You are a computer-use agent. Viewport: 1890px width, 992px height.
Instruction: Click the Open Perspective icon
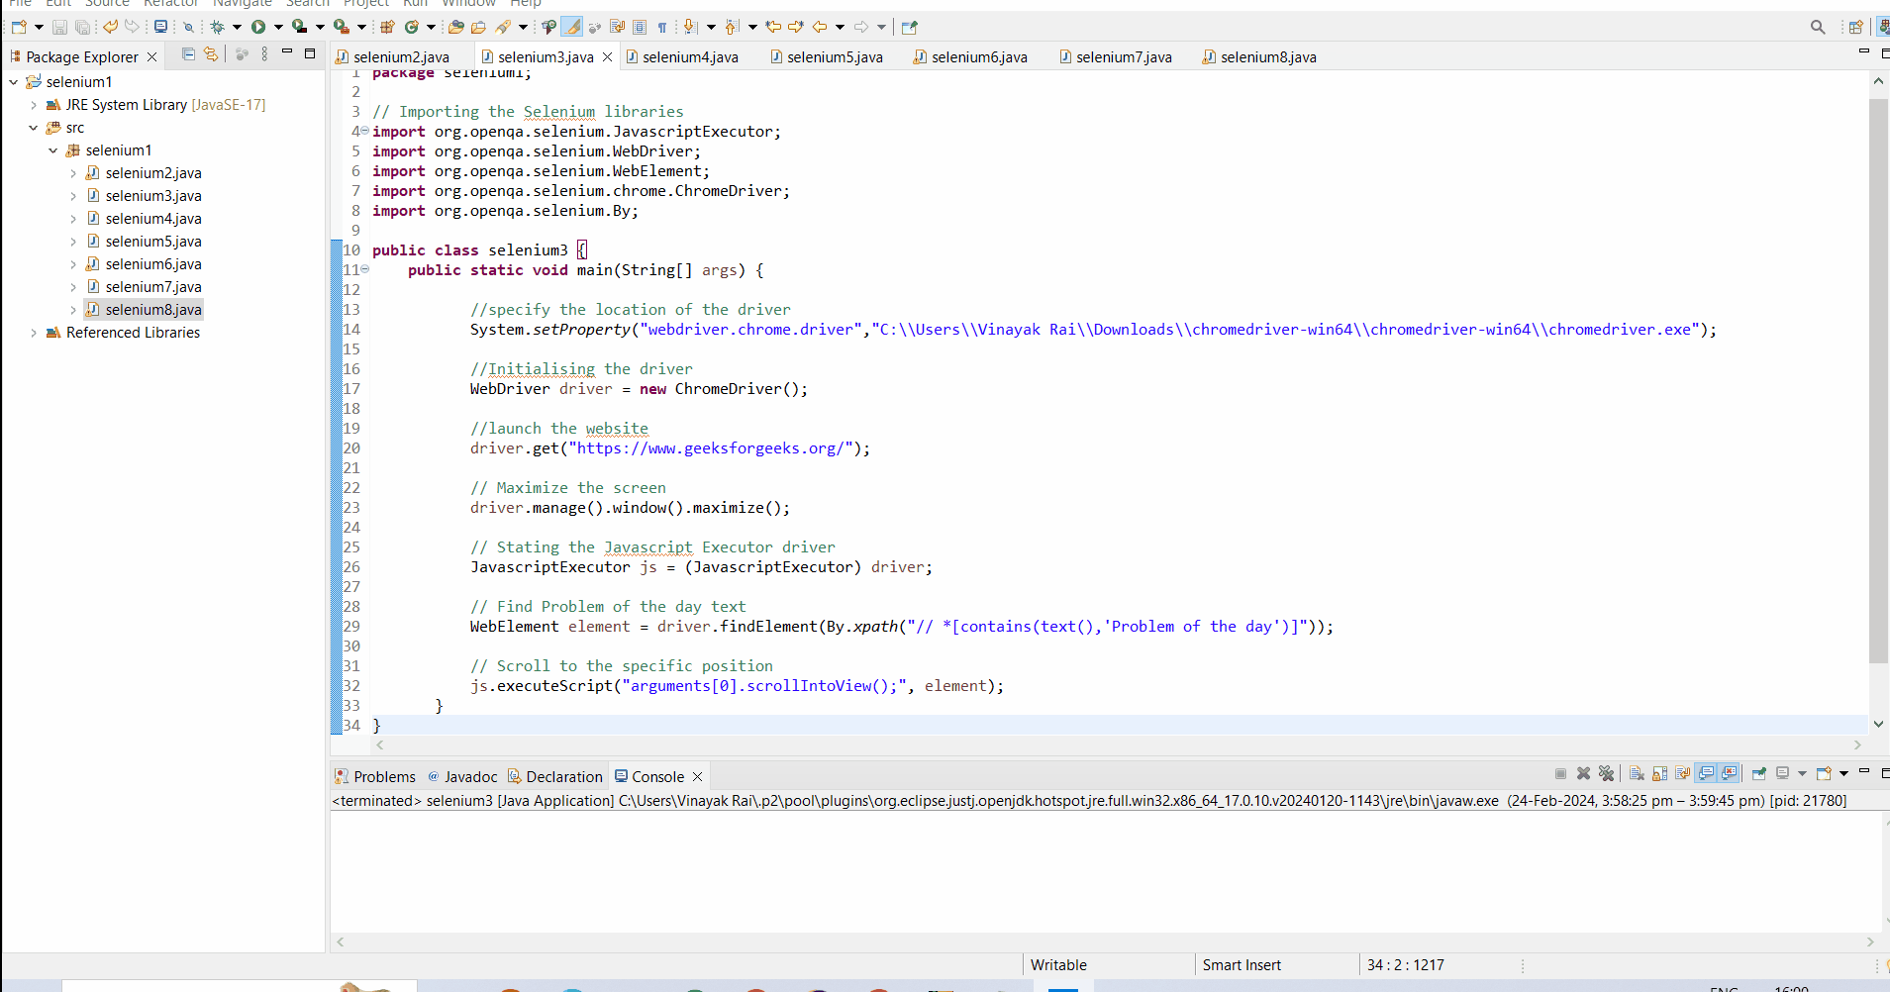(x=1856, y=27)
